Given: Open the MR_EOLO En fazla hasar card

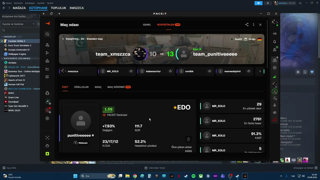Looking at the screenshot, I should pos(232,121).
